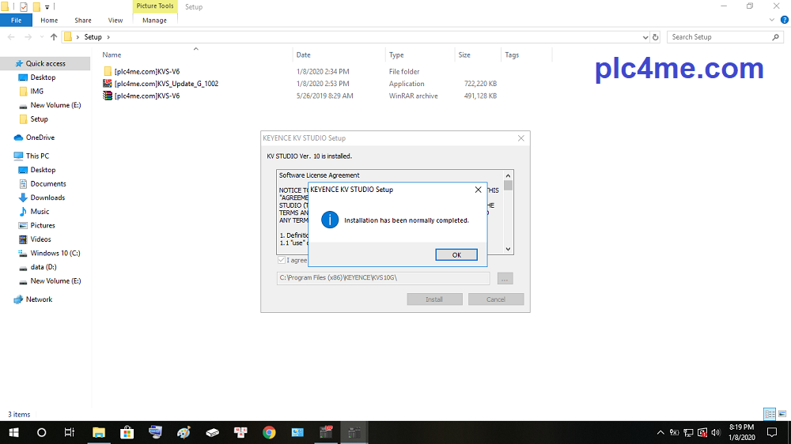This screenshot has height=444, width=791.
Task: Open Windows 10 (C:) drive
Action: click(x=55, y=253)
